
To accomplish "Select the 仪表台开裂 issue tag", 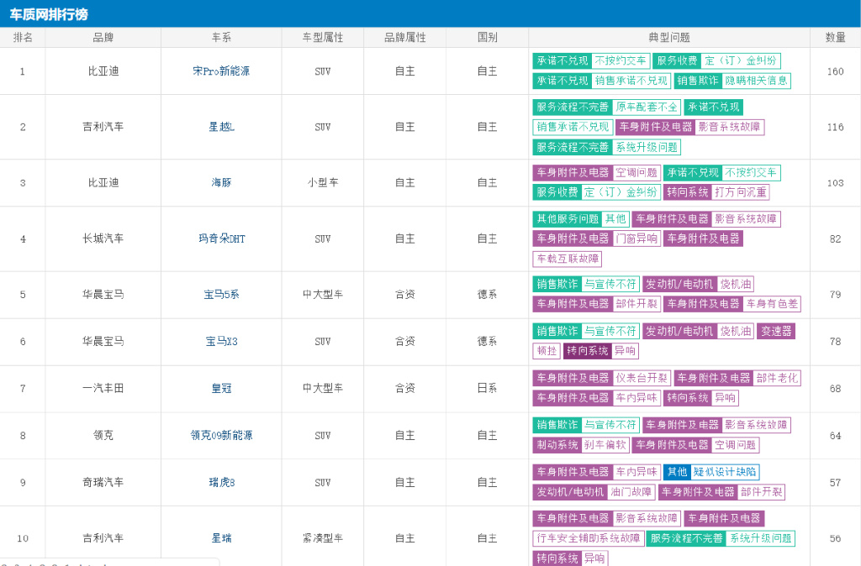I will (641, 378).
